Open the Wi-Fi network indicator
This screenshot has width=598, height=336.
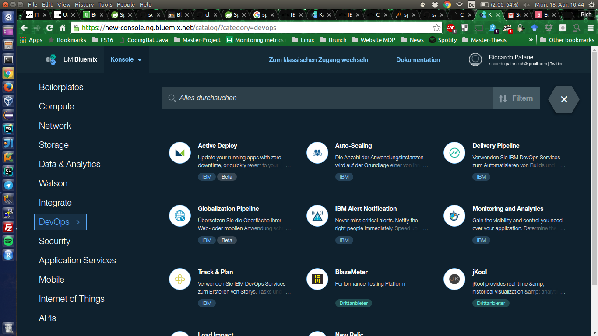(x=459, y=4)
